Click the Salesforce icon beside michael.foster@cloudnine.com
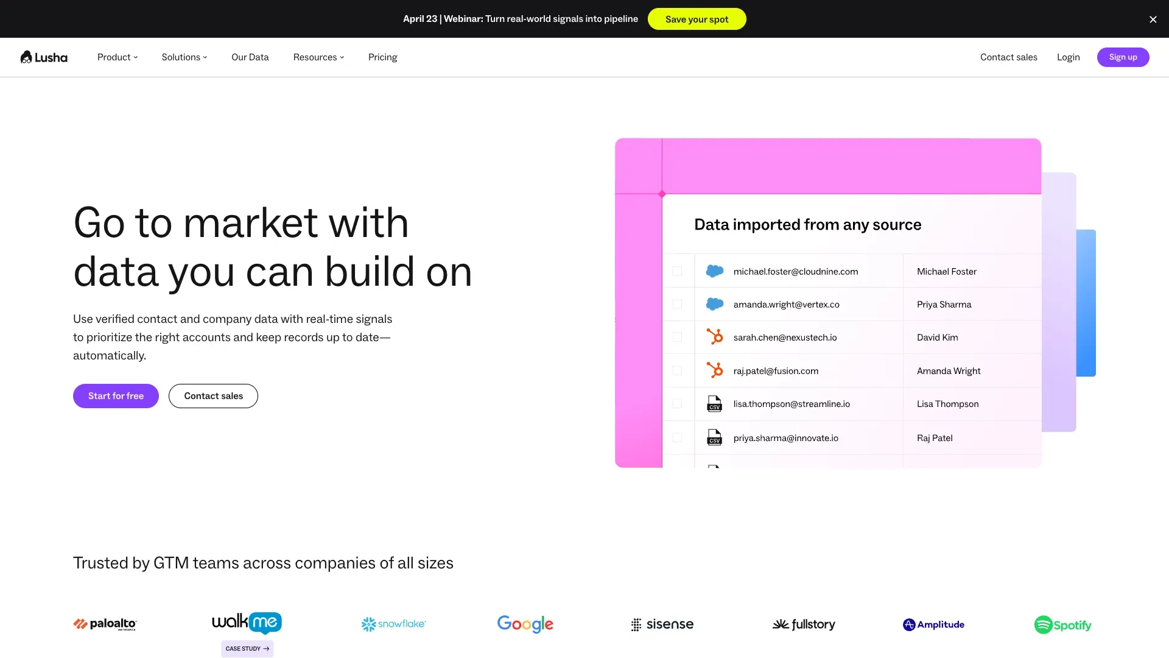 (714, 271)
